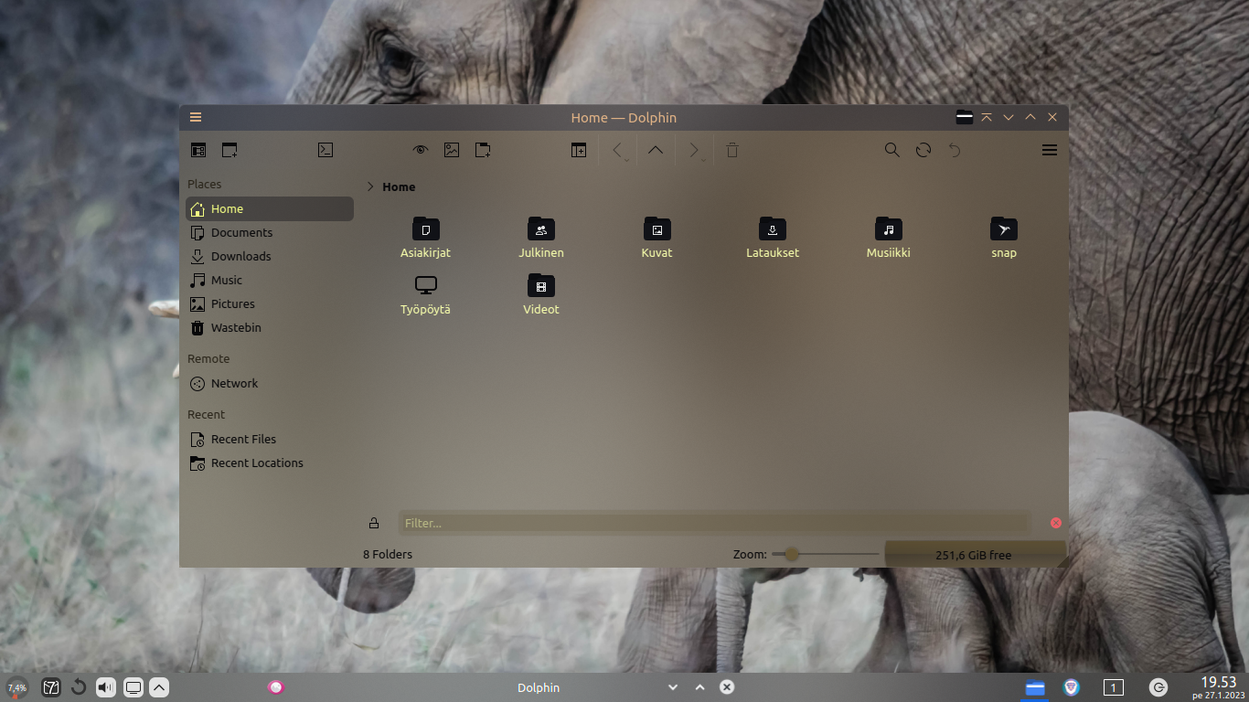Open the app launcher icon in taskbar

pos(51,687)
